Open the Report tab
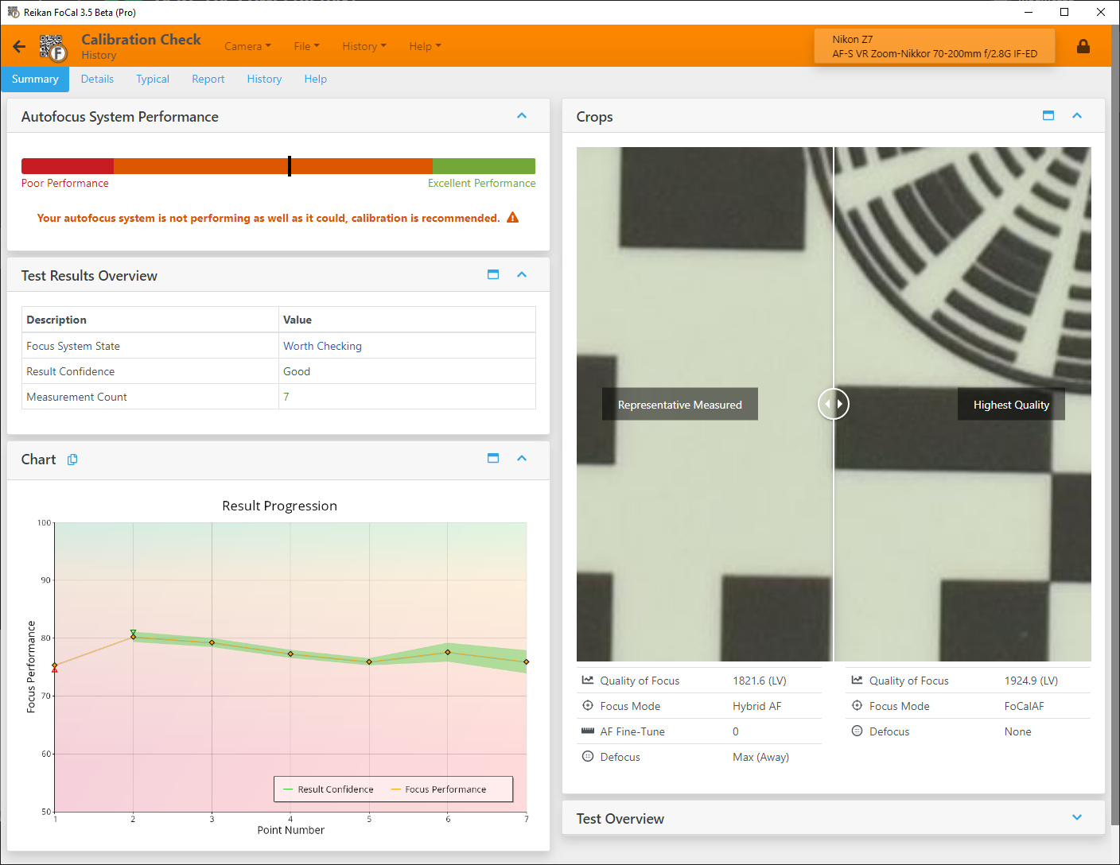 pos(208,79)
